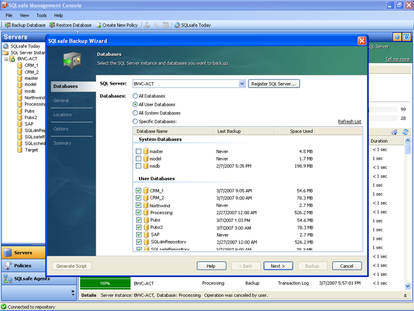
Task: Click the Northwind database icon in the wizard list
Action: click(x=146, y=205)
